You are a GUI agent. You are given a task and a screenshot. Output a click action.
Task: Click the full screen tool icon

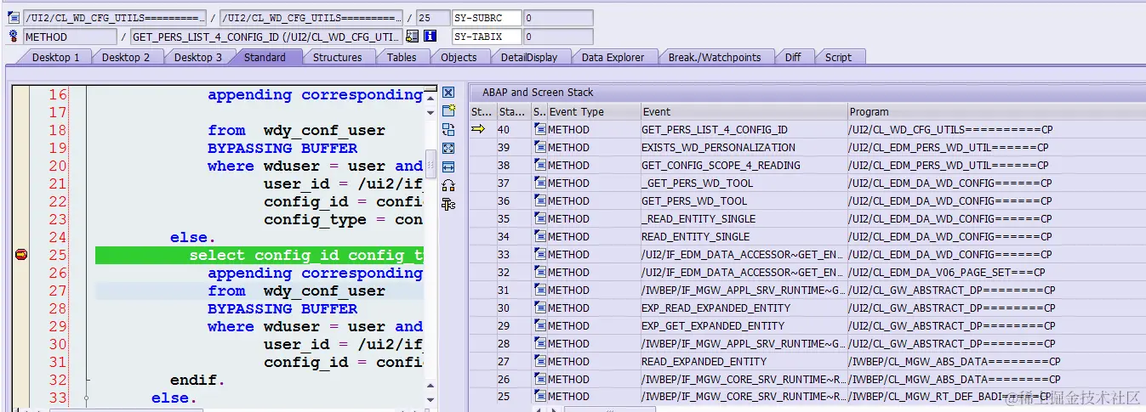click(x=448, y=149)
